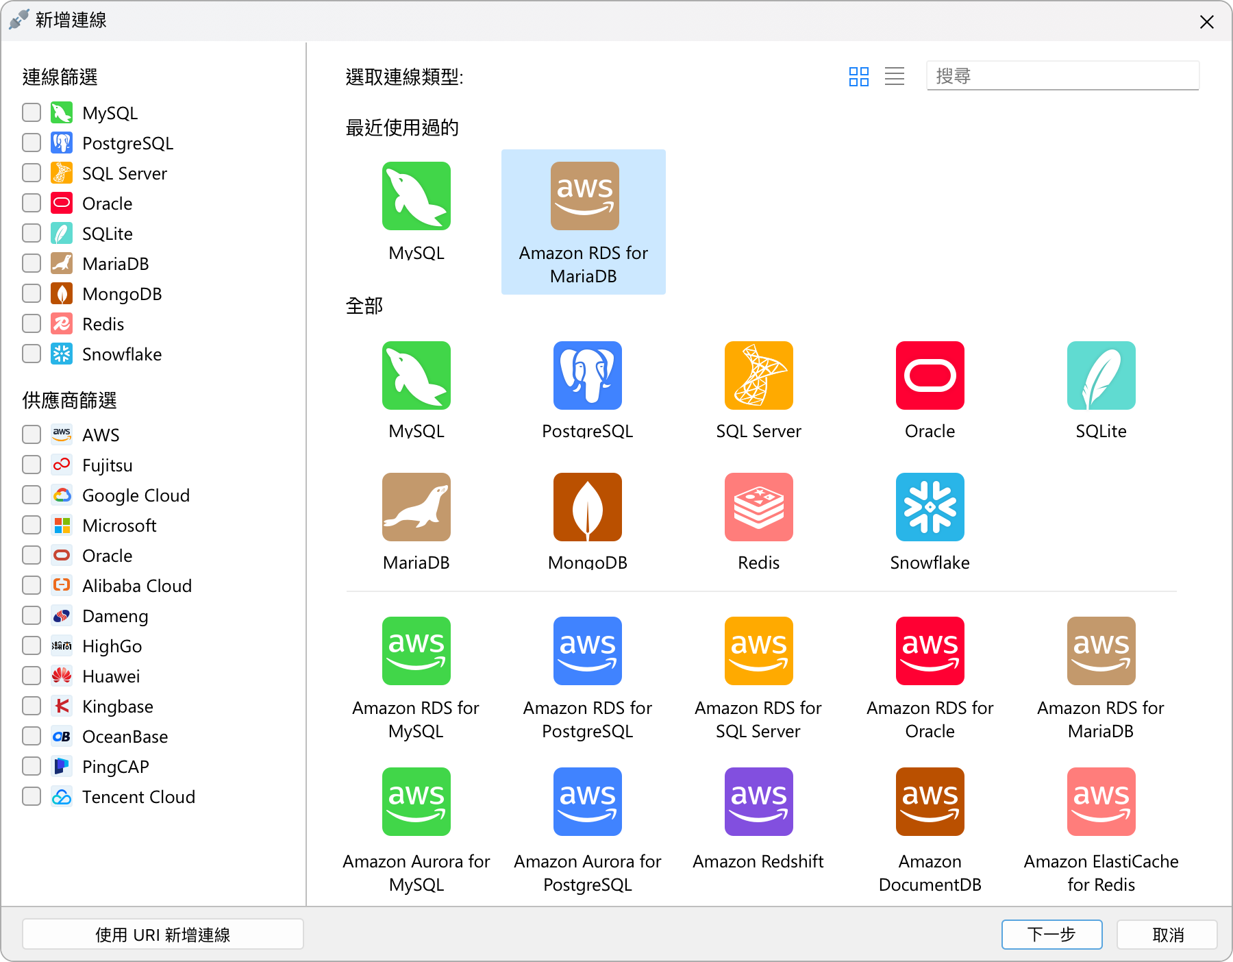Pick the SQL Server connection type
The image size is (1233, 962).
click(x=759, y=375)
